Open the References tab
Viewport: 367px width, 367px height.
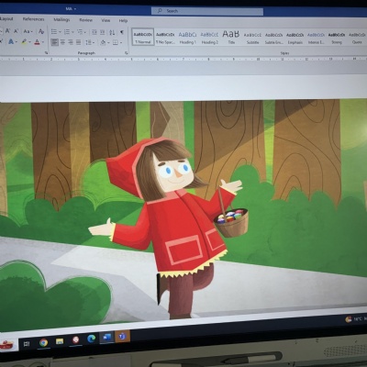tap(33, 19)
